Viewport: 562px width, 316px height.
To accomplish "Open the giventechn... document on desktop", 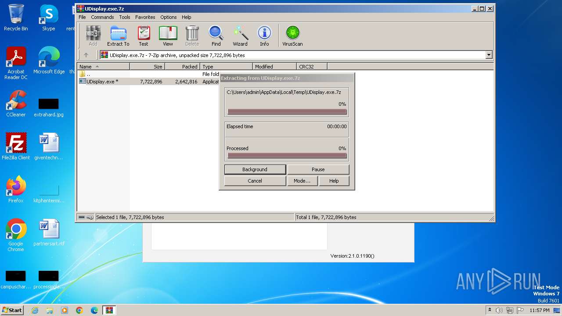I will 49,147.
